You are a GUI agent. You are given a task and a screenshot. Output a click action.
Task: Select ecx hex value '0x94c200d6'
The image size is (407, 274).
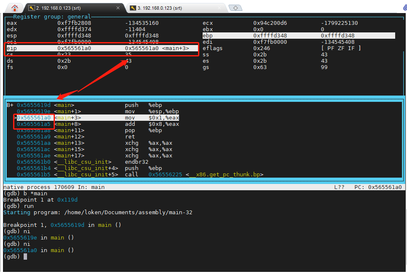(x=270, y=23)
